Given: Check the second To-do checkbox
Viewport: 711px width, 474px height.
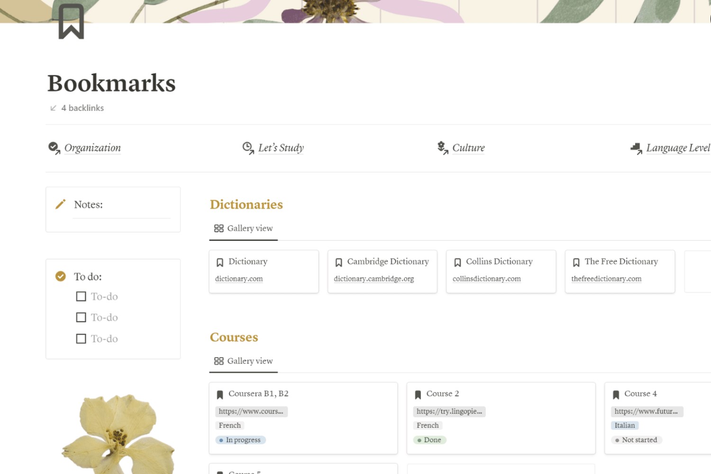Looking at the screenshot, I should [81, 317].
